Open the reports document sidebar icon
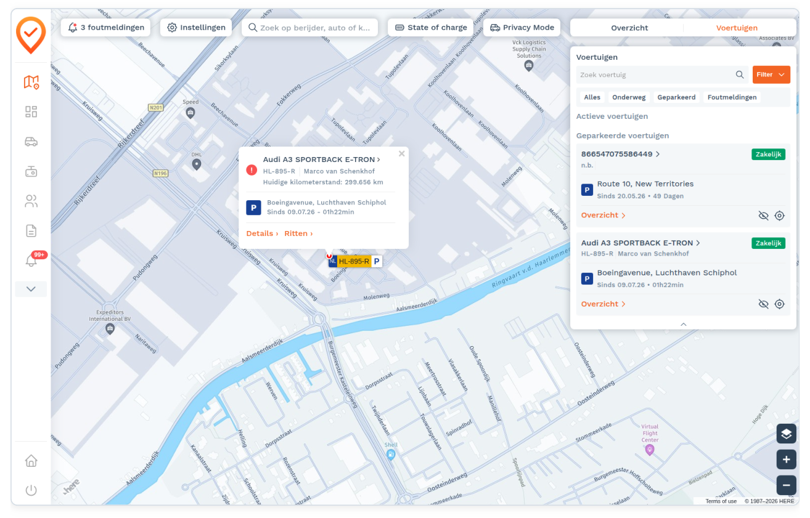This screenshot has height=518, width=810. tap(31, 231)
